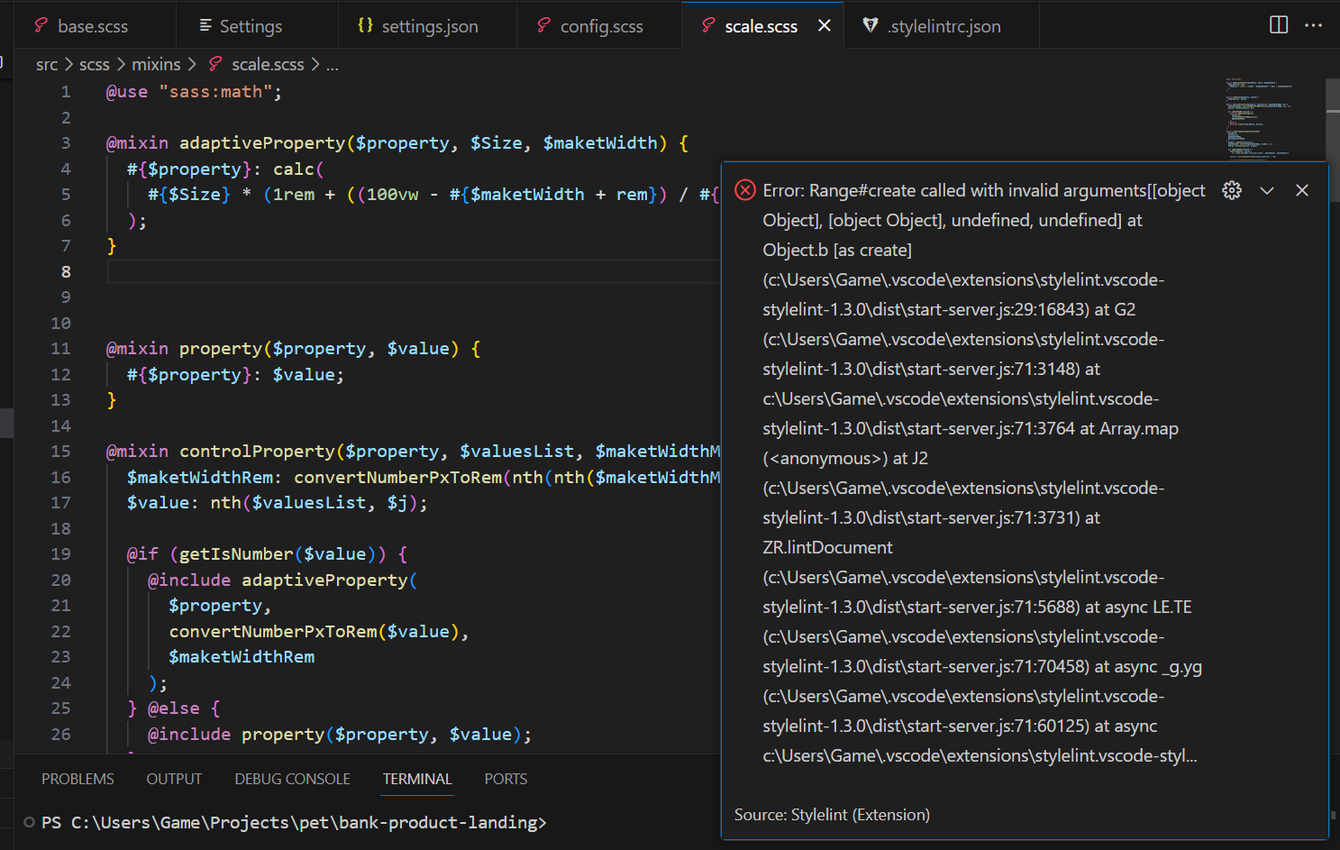The image size is (1340, 850).
Task: Click the stylelint icon on the .stylelintrc.json tab
Action: click(871, 25)
